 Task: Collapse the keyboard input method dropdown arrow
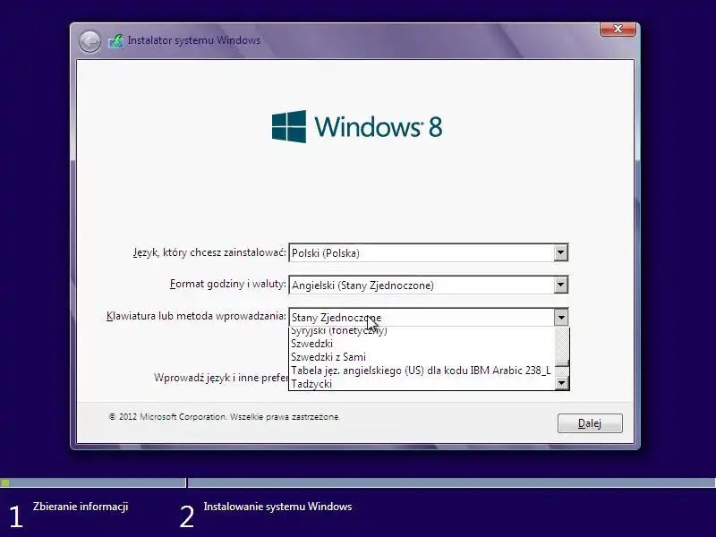[561, 317]
